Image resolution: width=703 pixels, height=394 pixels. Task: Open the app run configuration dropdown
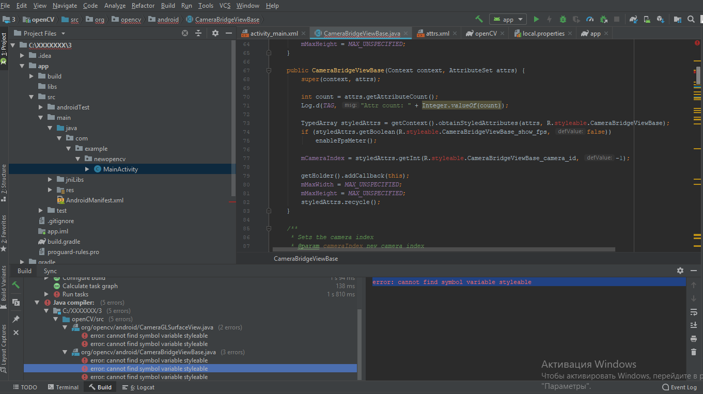[508, 19]
